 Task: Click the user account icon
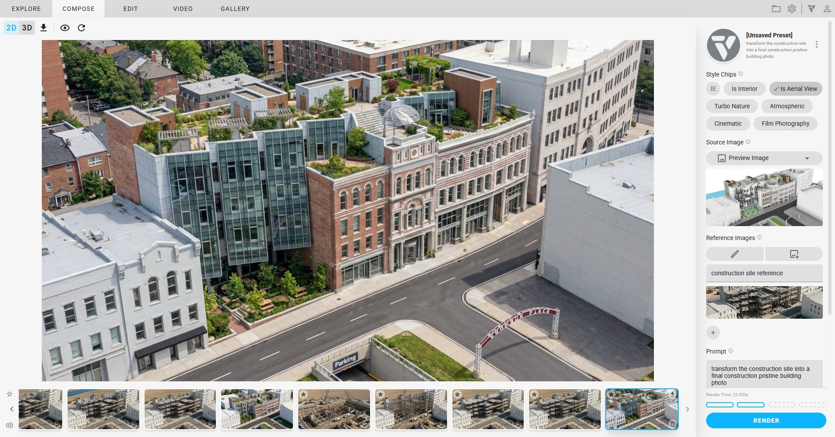click(x=827, y=9)
